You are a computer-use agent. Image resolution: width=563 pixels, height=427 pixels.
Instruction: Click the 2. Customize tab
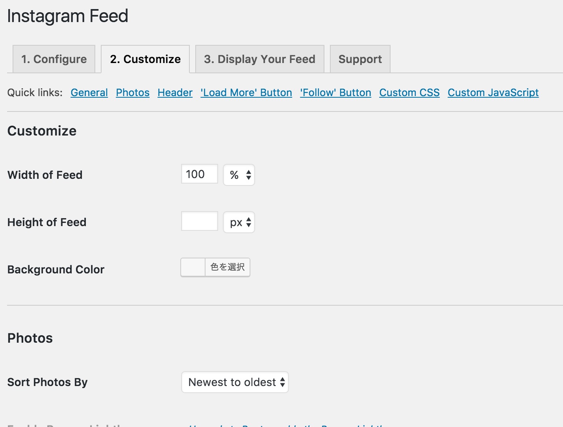[145, 59]
